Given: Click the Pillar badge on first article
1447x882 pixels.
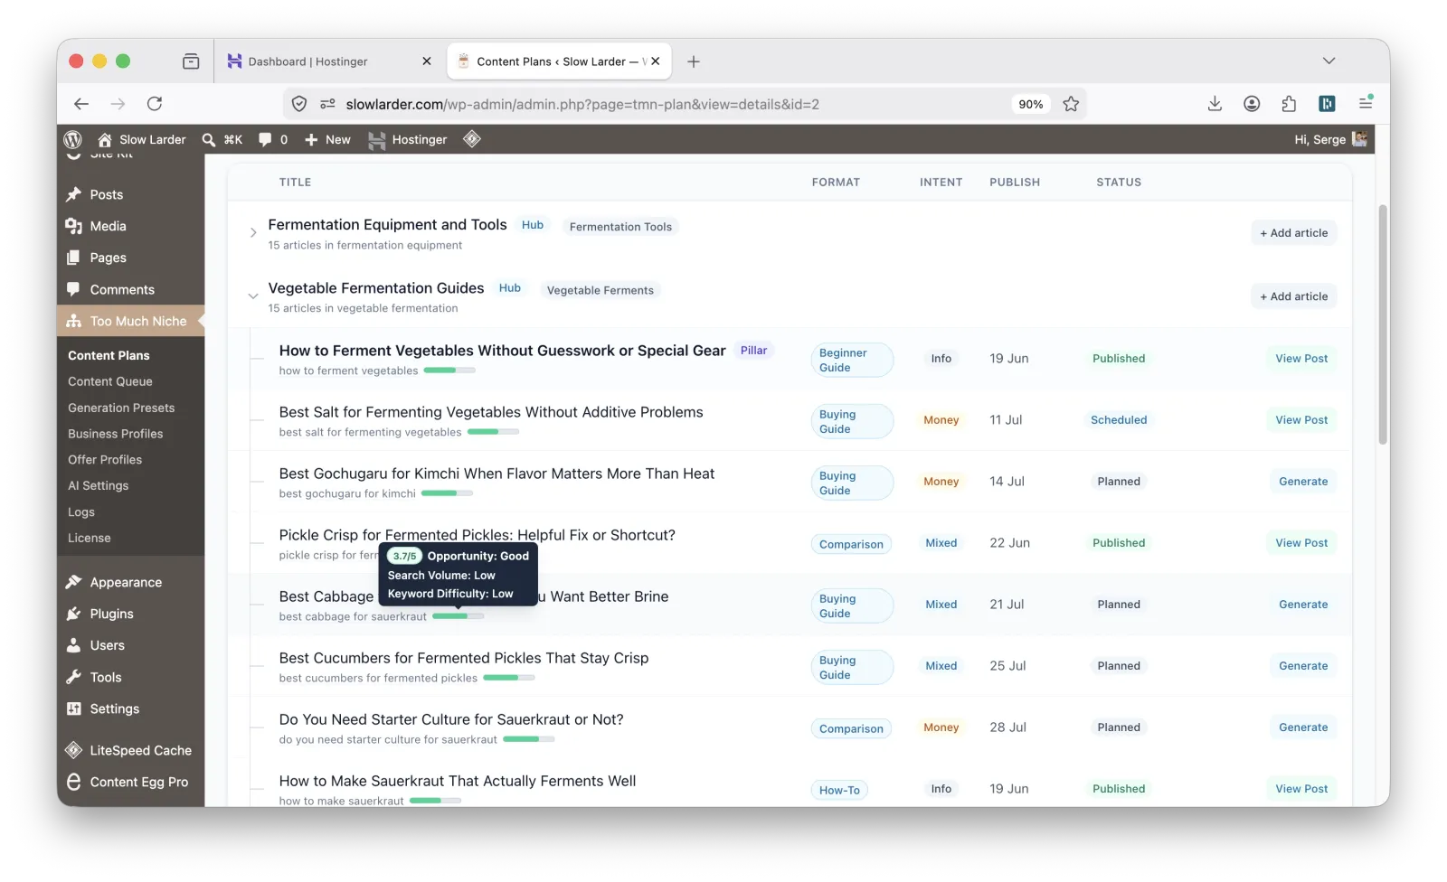Looking at the screenshot, I should [753, 351].
